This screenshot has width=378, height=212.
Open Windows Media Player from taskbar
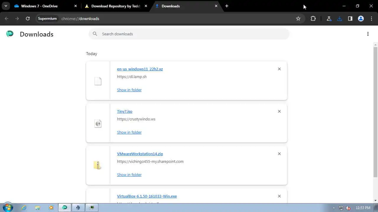click(51, 208)
